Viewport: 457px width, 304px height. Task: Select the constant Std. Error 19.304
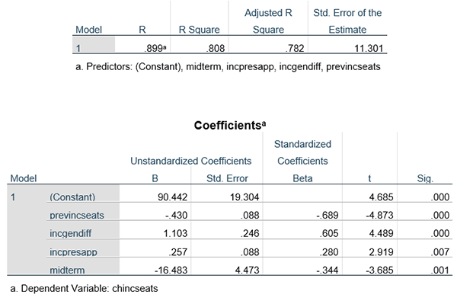244,197
